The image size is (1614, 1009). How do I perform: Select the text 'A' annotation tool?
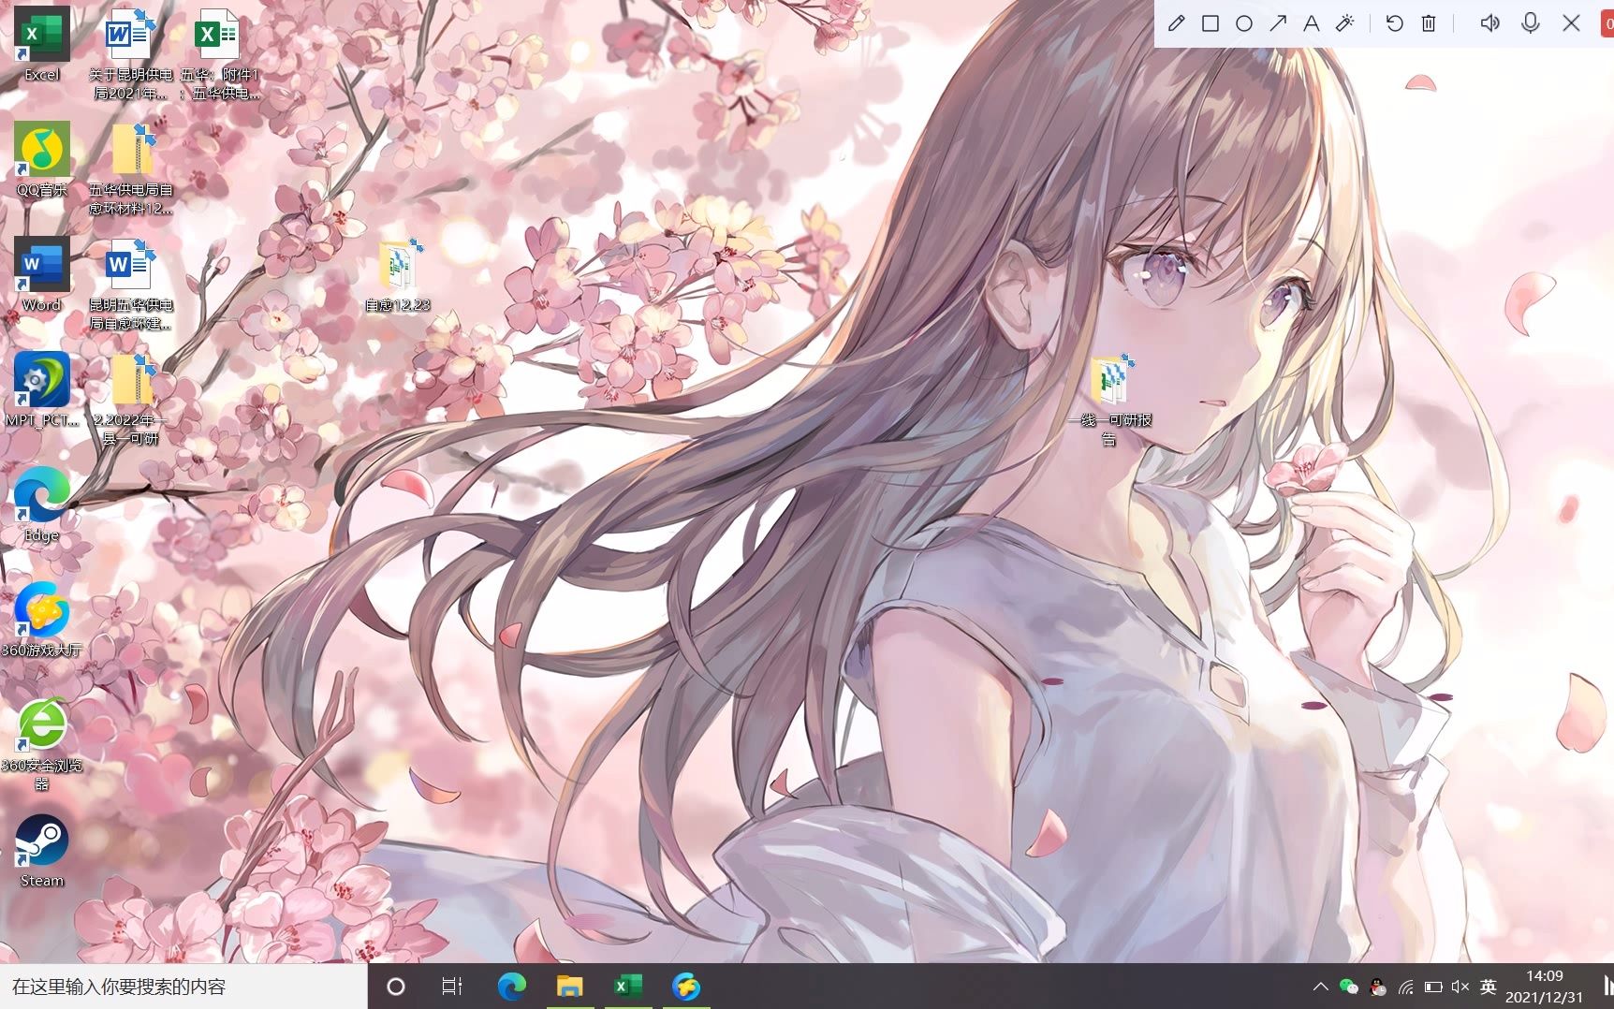coord(1312,23)
